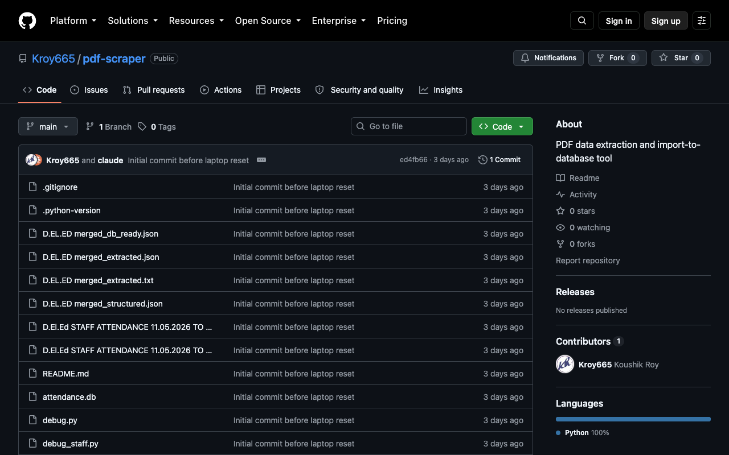Viewport: 729px width, 455px height.
Task: Click the Go to file search field
Action: pyautogui.click(x=409, y=126)
